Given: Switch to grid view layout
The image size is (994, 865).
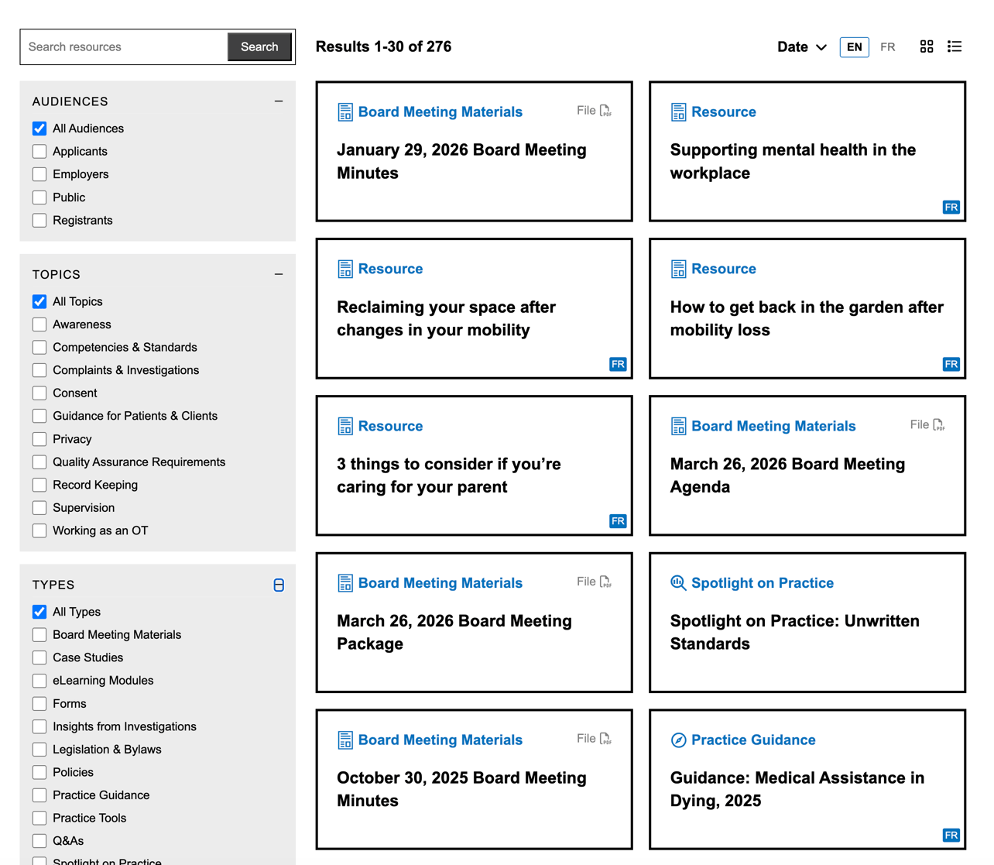Looking at the screenshot, I should coord(927,46).
